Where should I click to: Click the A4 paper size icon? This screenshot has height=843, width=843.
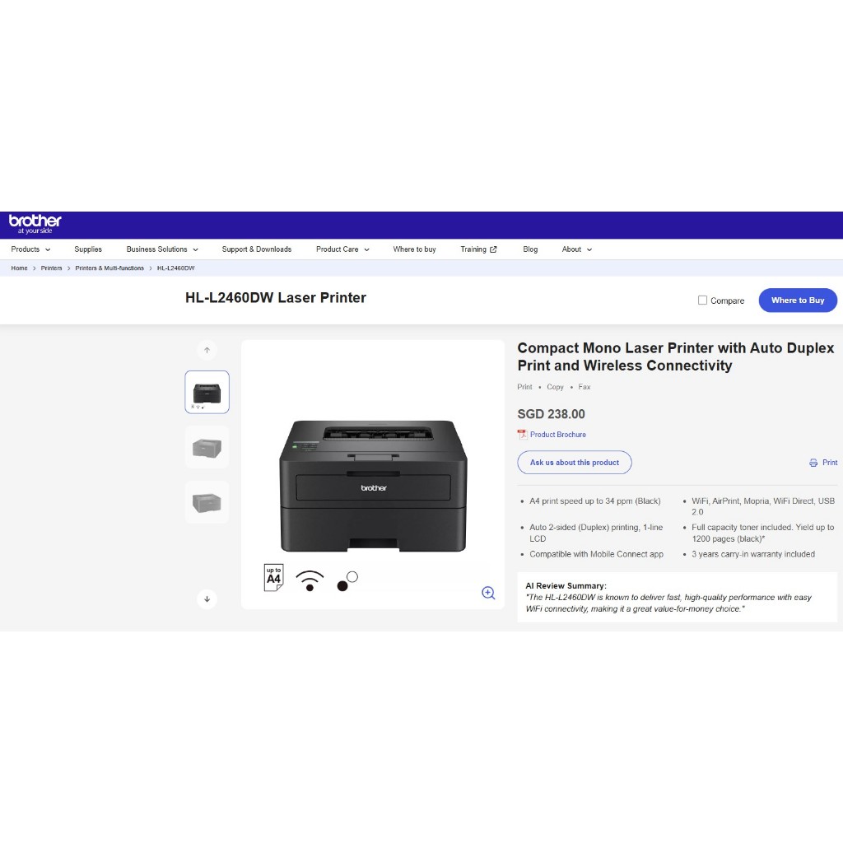[273, 577]
